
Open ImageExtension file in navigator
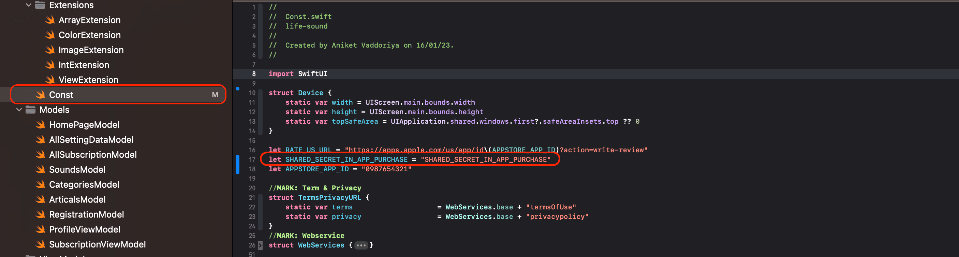tap(91, 50)
